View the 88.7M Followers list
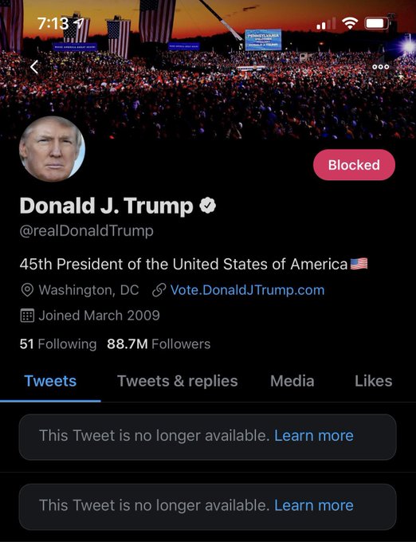 click(x=159, y=344)
